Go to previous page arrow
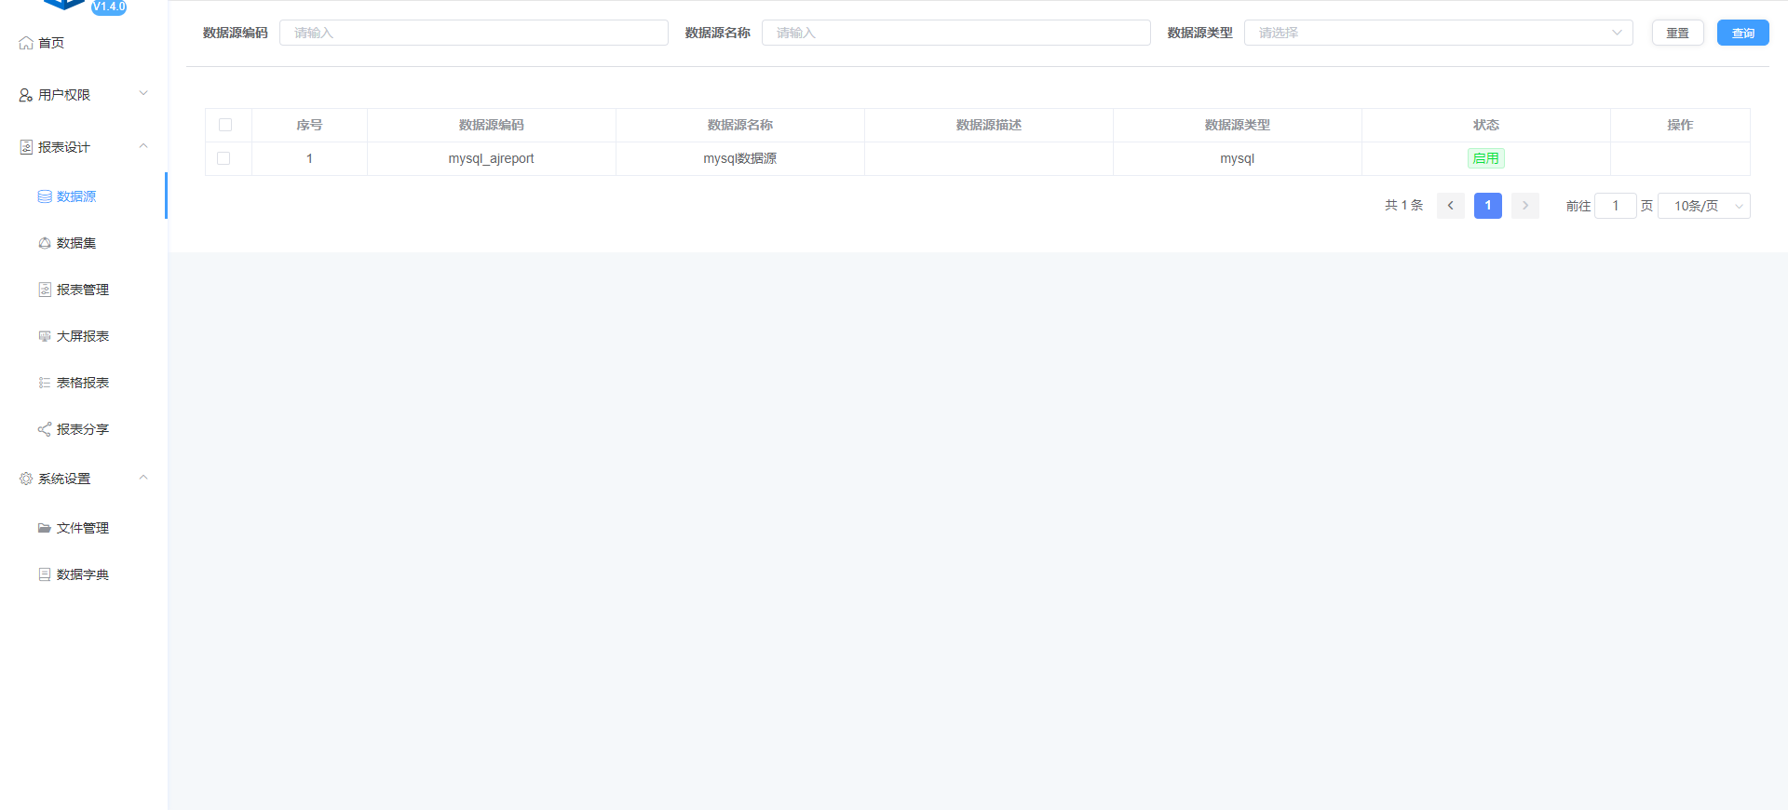The image size is (1788, 810). [x=1451, y=206]
